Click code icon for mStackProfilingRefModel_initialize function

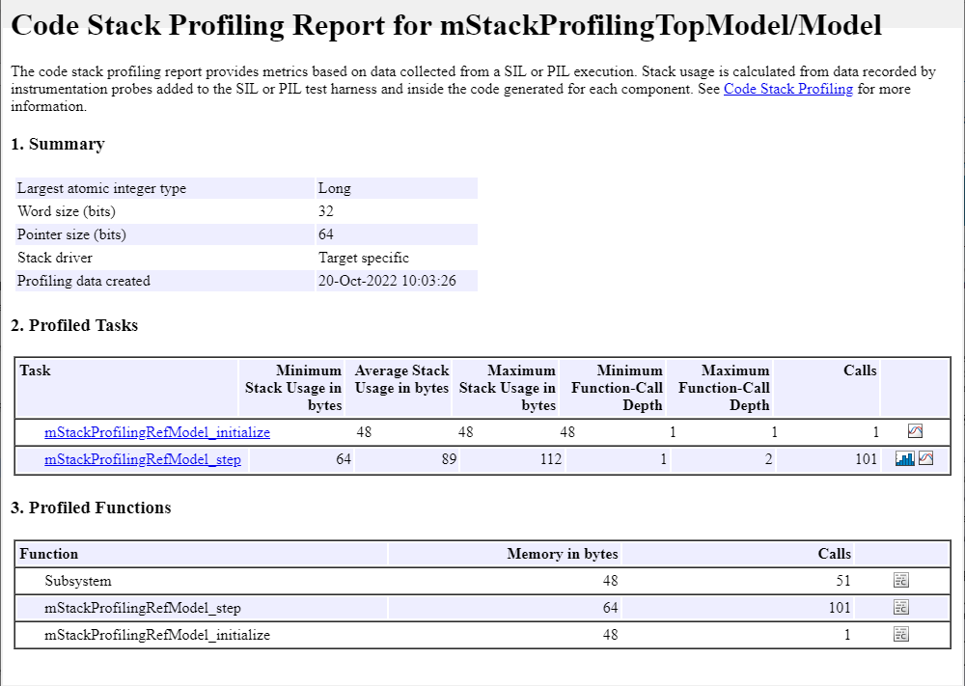901,635
